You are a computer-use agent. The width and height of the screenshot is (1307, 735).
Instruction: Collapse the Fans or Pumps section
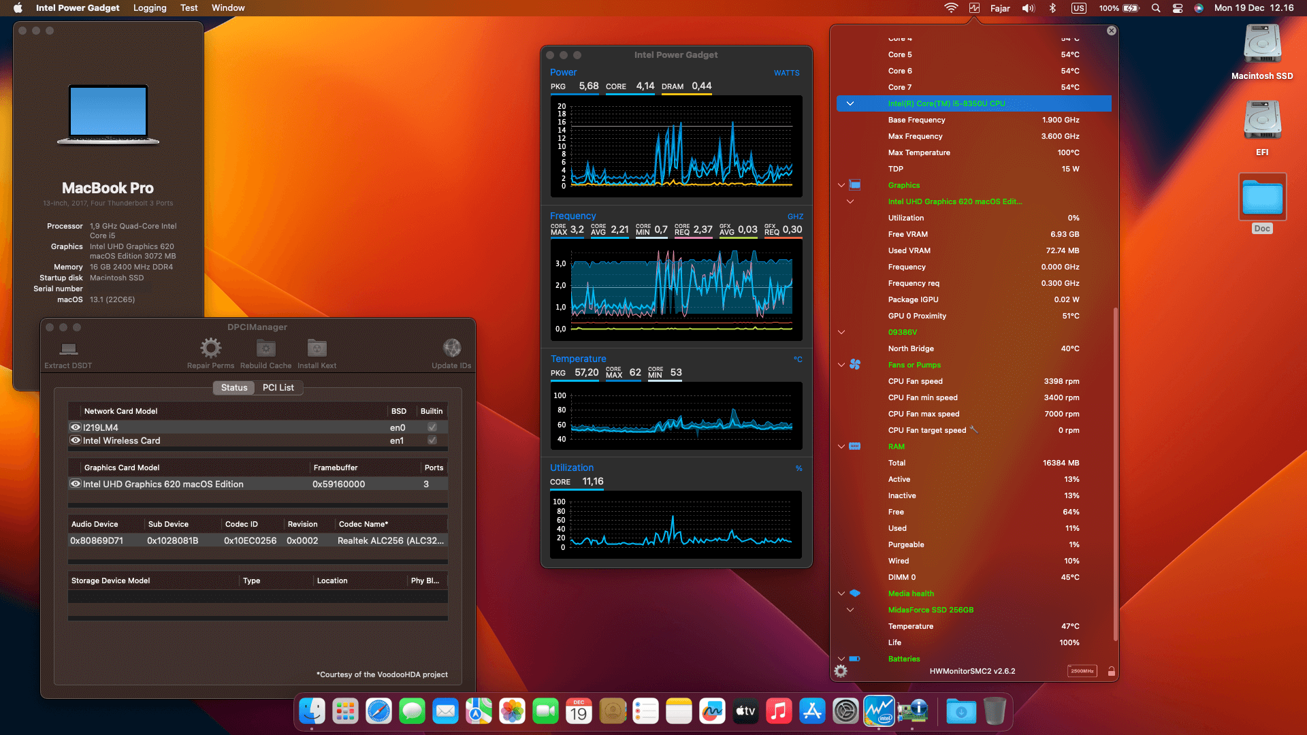pyautogui.click(x=841, y=365)
